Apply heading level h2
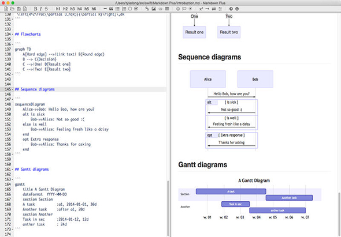Screen dimensions: 341x237 pyautogui.click(x=65, y=9)
